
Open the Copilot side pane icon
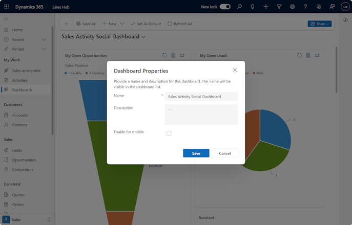coord(345,20)
